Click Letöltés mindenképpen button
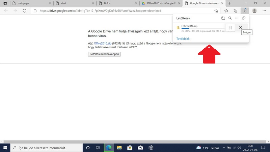The height and width of the screenshot is (152, 270). pyautogui.click(x=104, y=54)
